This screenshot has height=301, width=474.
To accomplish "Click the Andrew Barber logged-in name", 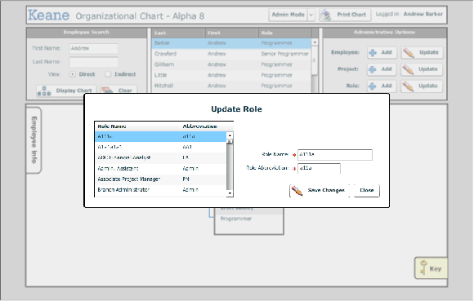I will pyautogui.click(x=423, y=14).
